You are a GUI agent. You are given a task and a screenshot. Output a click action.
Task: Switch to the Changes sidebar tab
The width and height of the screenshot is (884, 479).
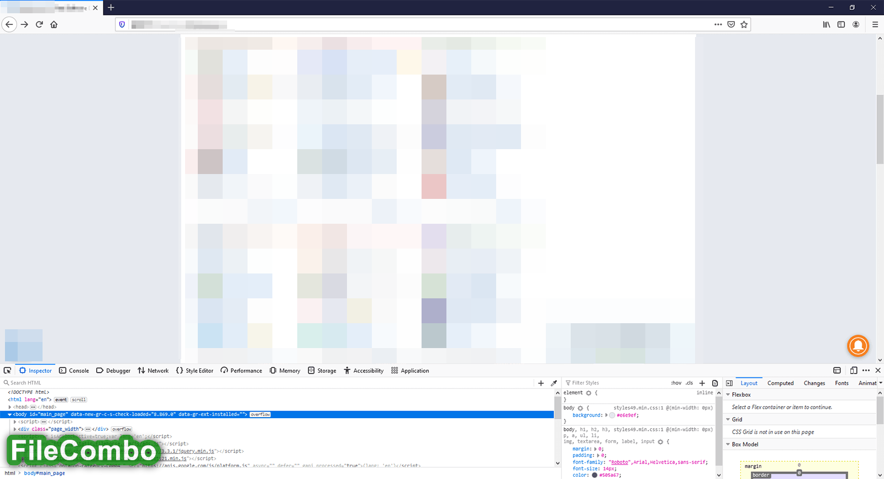814,383
